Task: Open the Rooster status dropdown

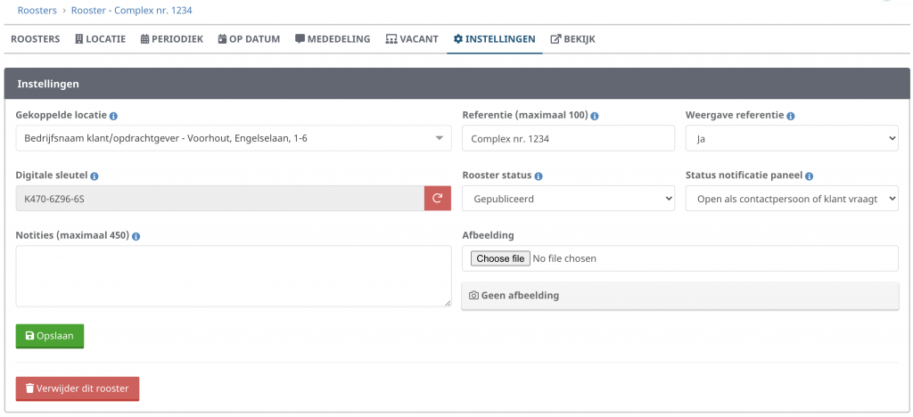Action: (x=568, y=199)
